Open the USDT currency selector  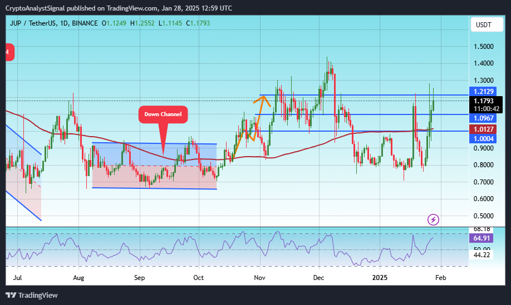pyautogui.click(x=487, y=24)
